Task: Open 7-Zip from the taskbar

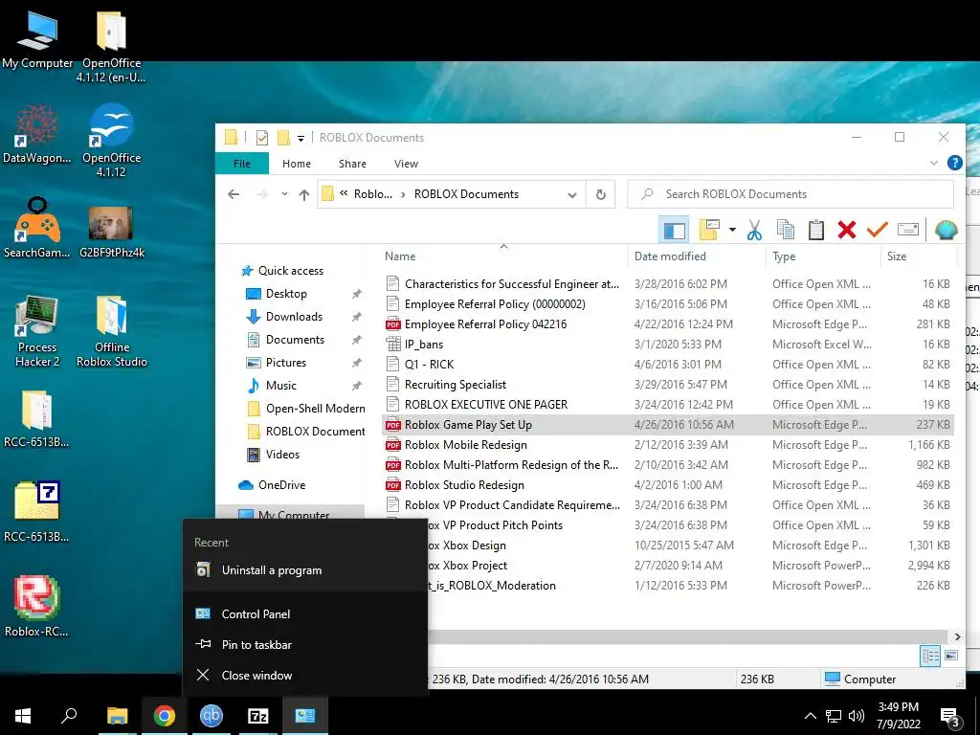Action: 258,716
